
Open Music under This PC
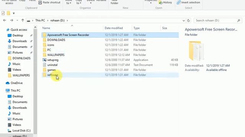(x=16, y=113)
